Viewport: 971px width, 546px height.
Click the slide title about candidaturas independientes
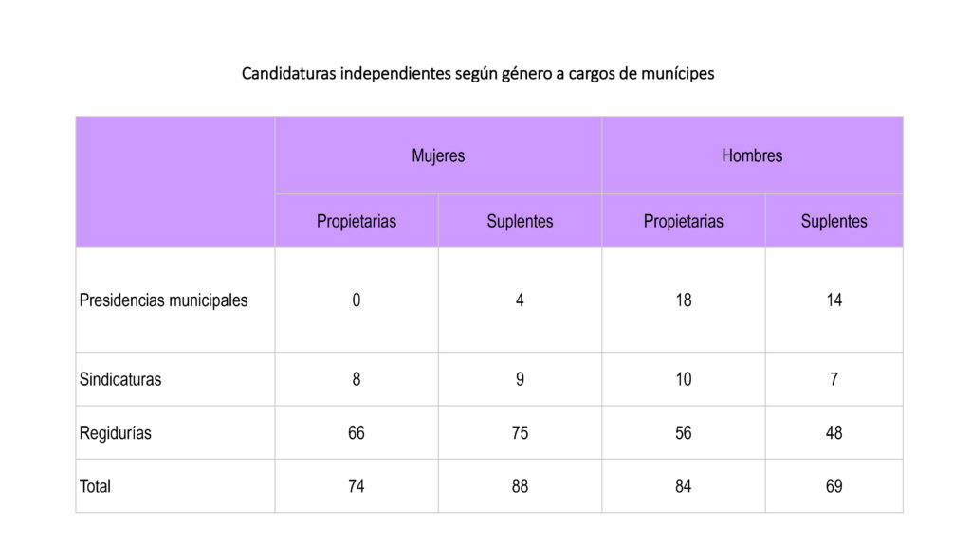(x=478, y=73)
